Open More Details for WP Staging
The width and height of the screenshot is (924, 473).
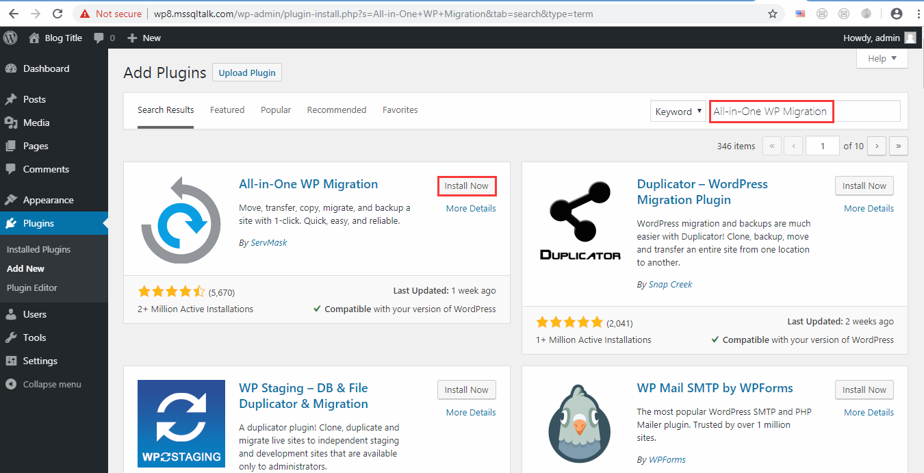pos(471,412)
